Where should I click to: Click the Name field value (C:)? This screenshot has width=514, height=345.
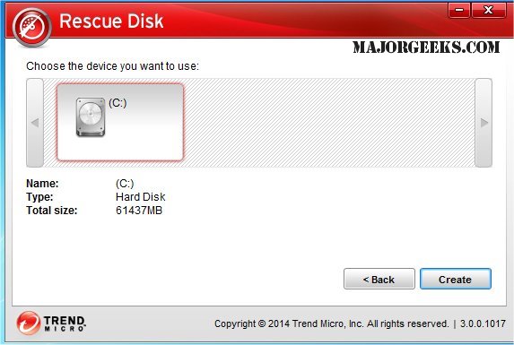click(125, 184)
